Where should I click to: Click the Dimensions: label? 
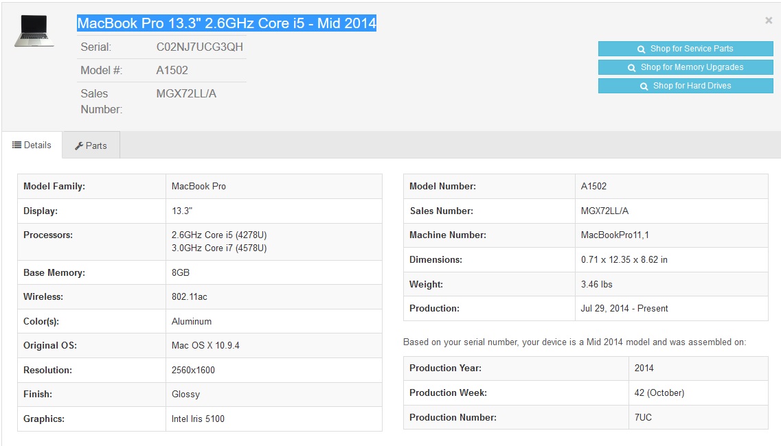[x=435, y=260]
